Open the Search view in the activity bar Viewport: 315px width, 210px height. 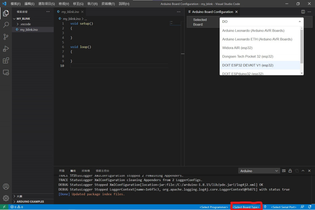(x=6, y=25)
